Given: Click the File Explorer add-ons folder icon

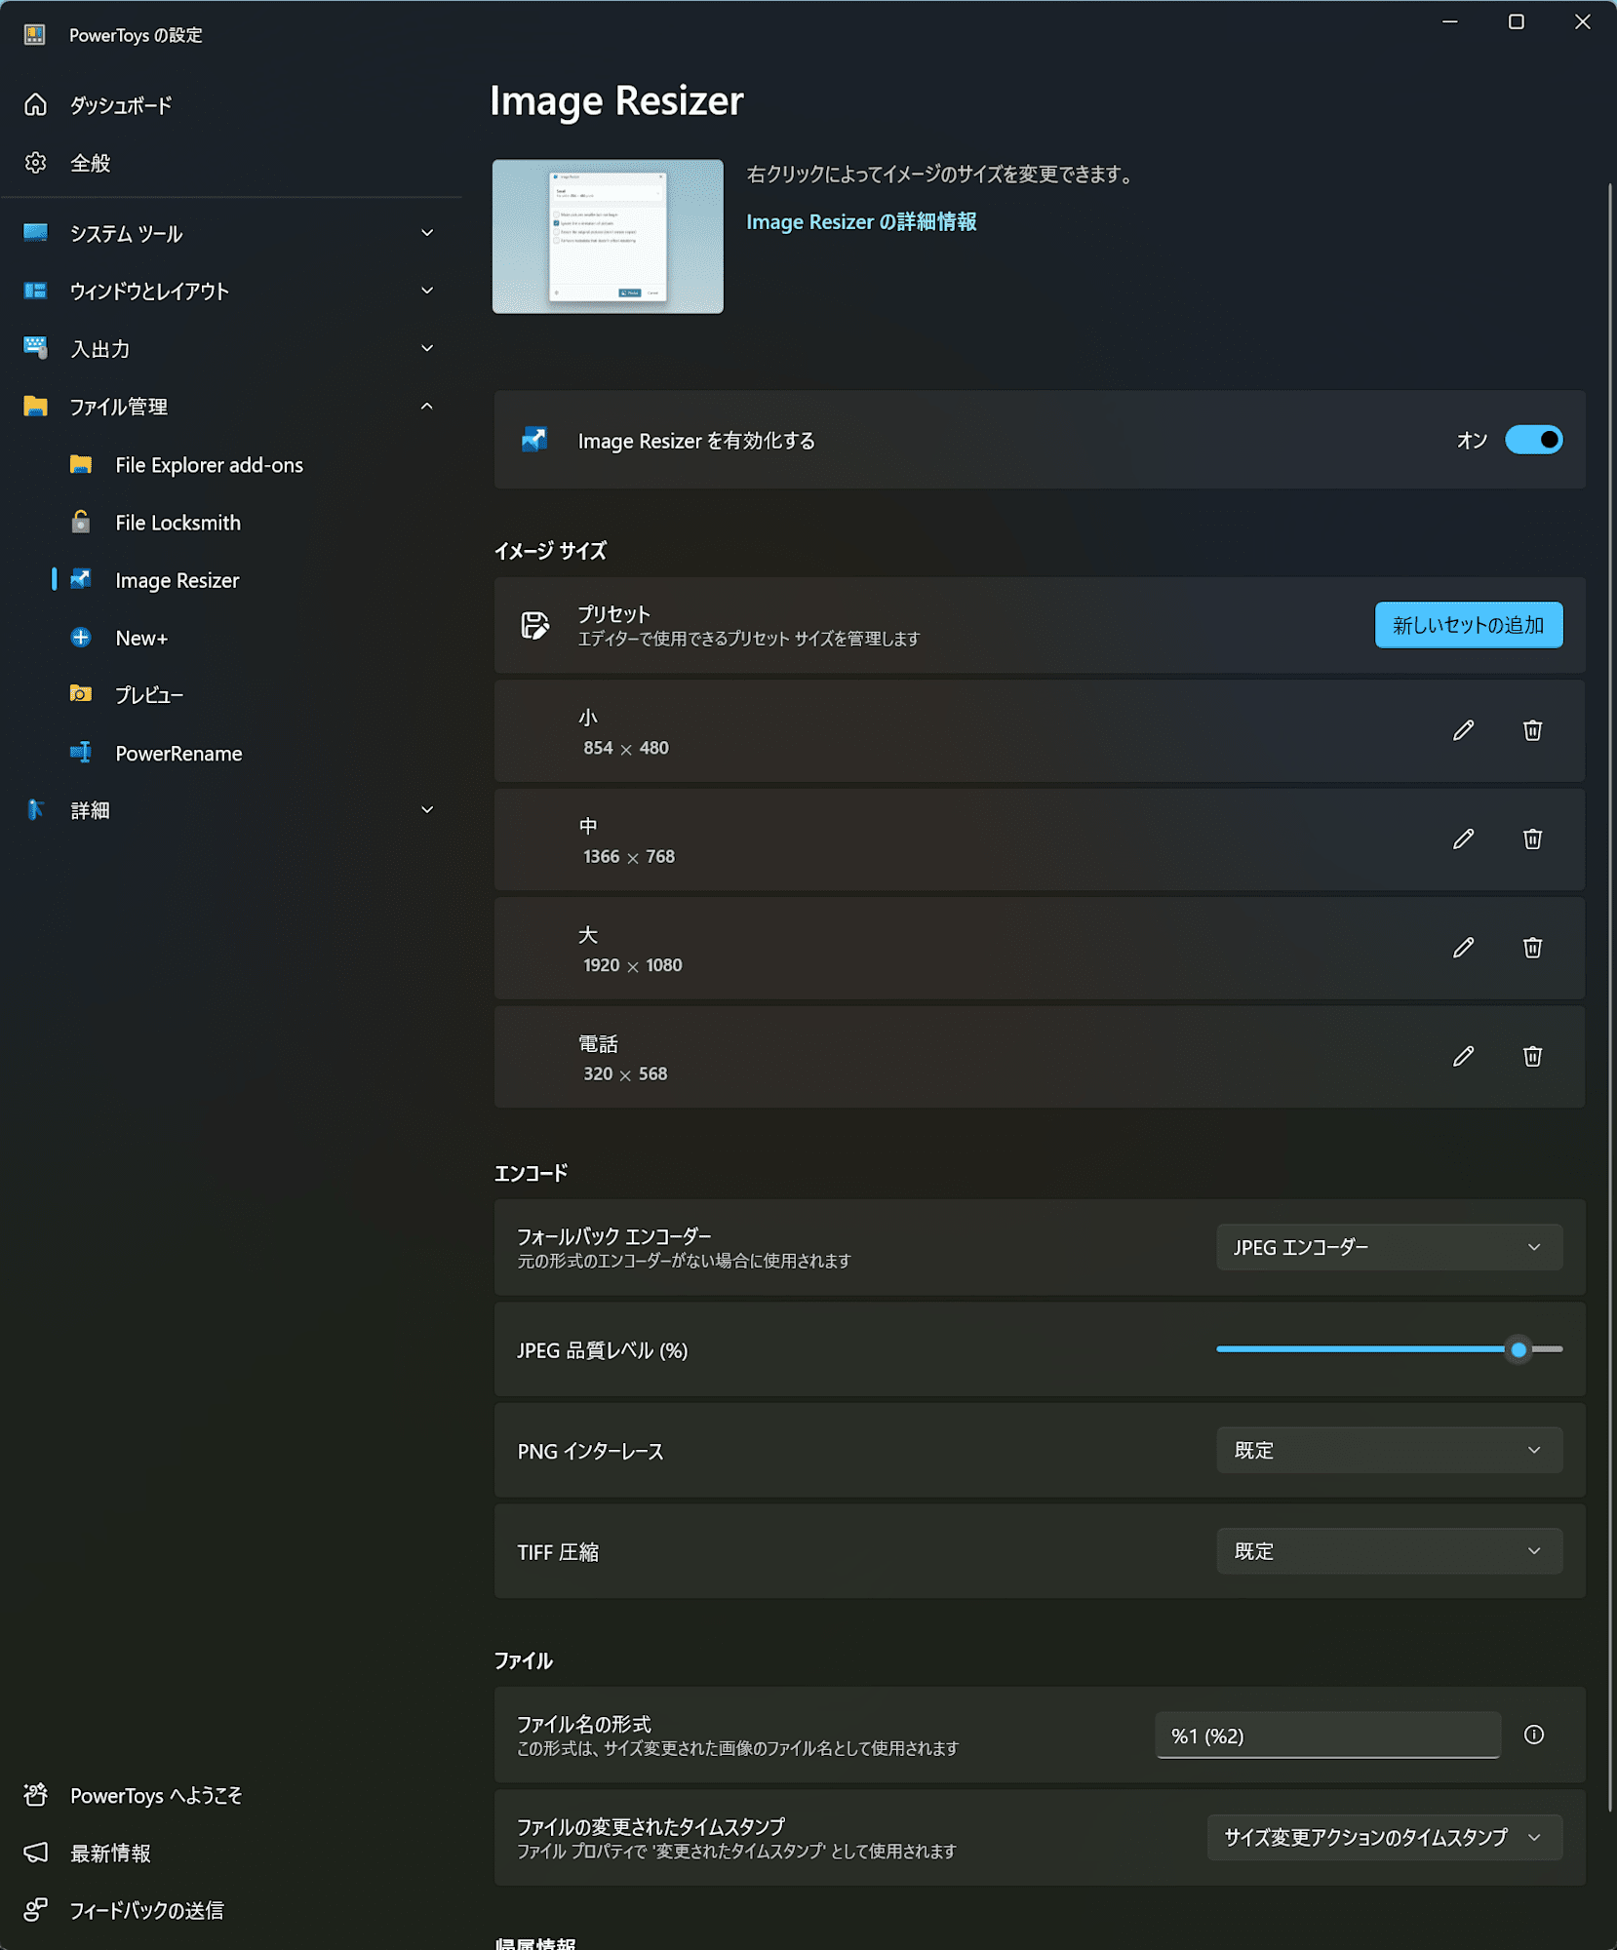Looking at the screenshot, I should 81,465.
